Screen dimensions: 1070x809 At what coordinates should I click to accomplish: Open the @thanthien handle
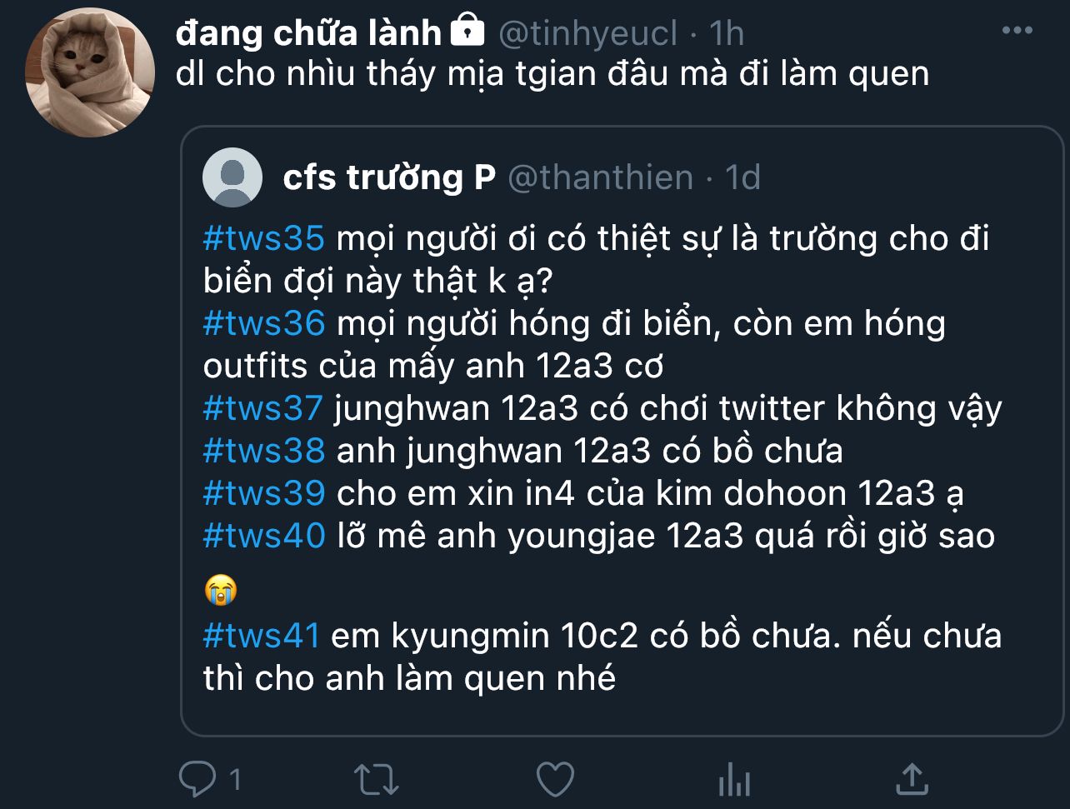click(600, 177)
